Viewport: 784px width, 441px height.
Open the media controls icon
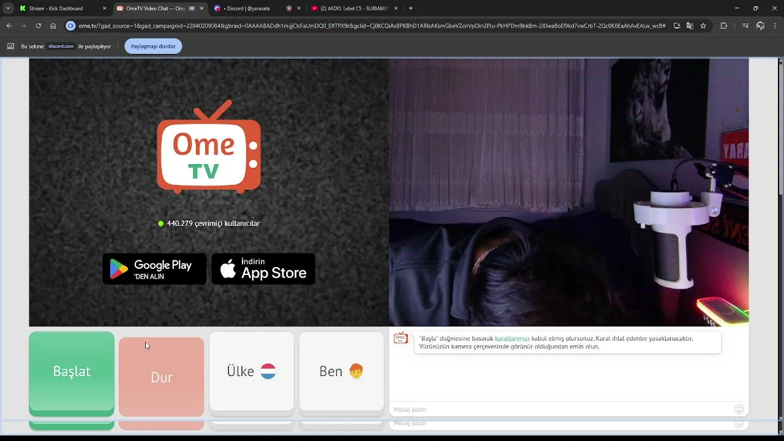click(x=745, y=26)
